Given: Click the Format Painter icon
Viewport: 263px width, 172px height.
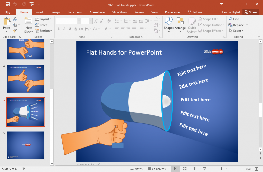Looking at the screenshot, I should (x=15, y=31).
